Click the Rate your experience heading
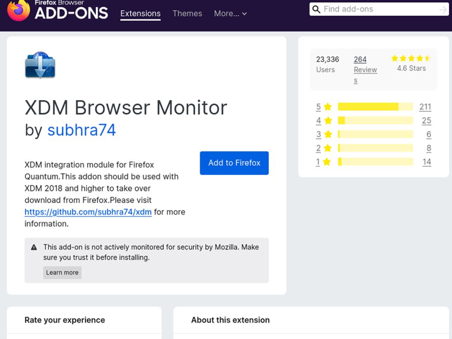452x339 pixels. coord(64,320)
